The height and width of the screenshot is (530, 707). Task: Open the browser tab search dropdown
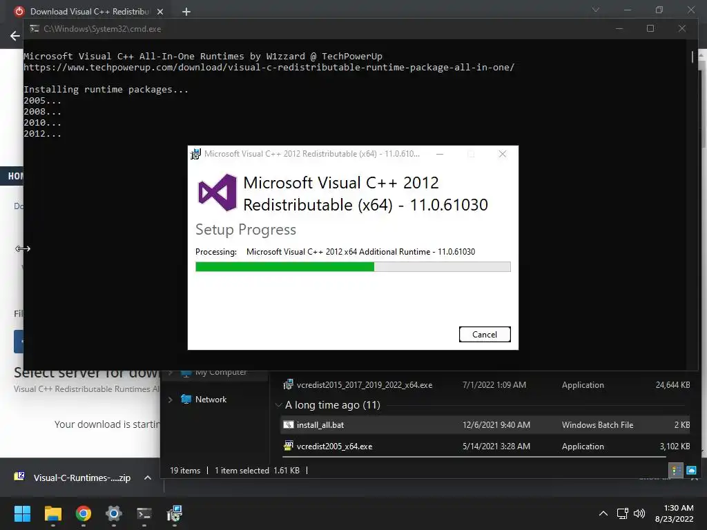pyautogui.click(x=596, y=10)
